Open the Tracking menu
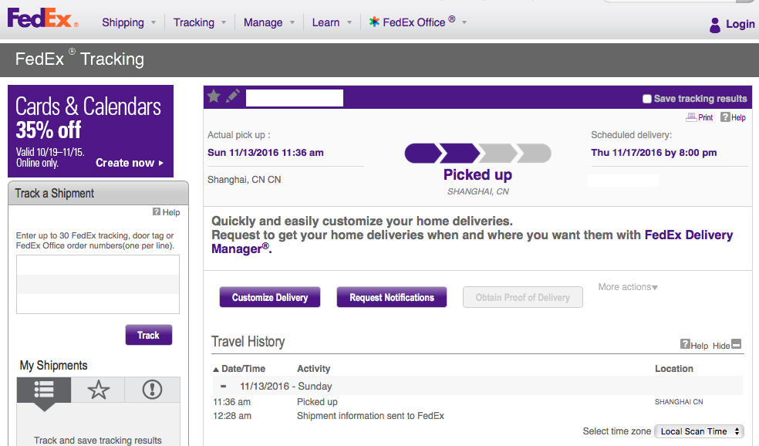 [194, 22]
